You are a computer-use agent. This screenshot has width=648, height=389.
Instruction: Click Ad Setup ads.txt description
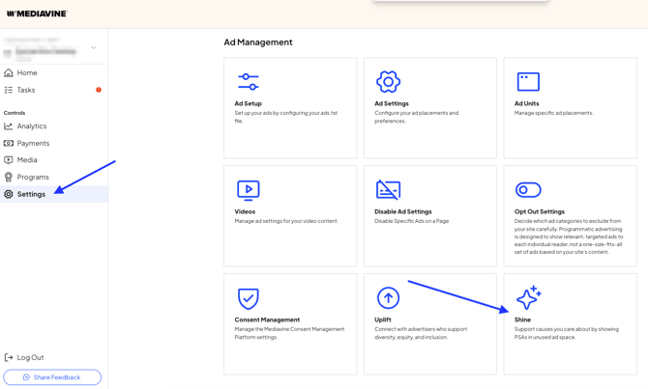click(x=286, y=117)
